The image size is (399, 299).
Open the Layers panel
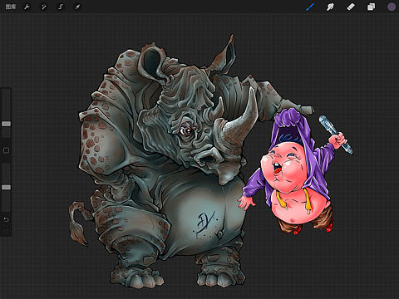click(371, 7)
